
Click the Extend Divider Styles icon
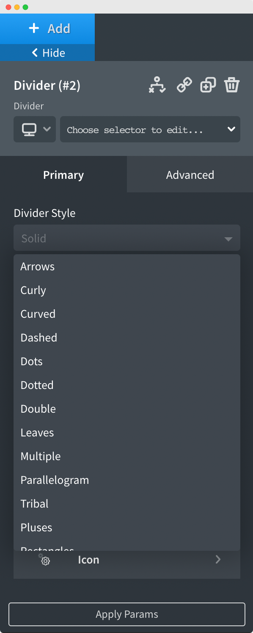[157, 85]
